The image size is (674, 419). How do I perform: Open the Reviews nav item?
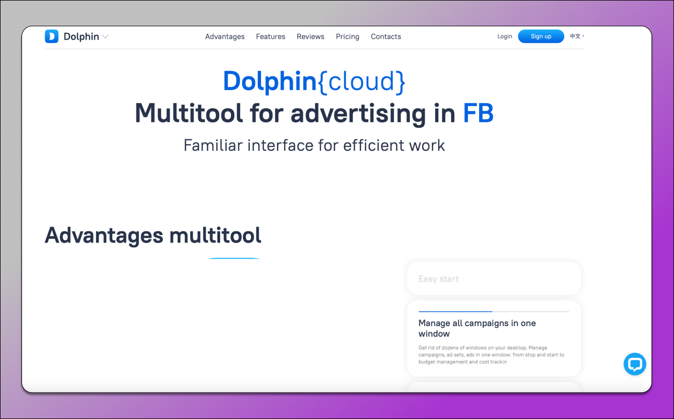pos(310,36)
